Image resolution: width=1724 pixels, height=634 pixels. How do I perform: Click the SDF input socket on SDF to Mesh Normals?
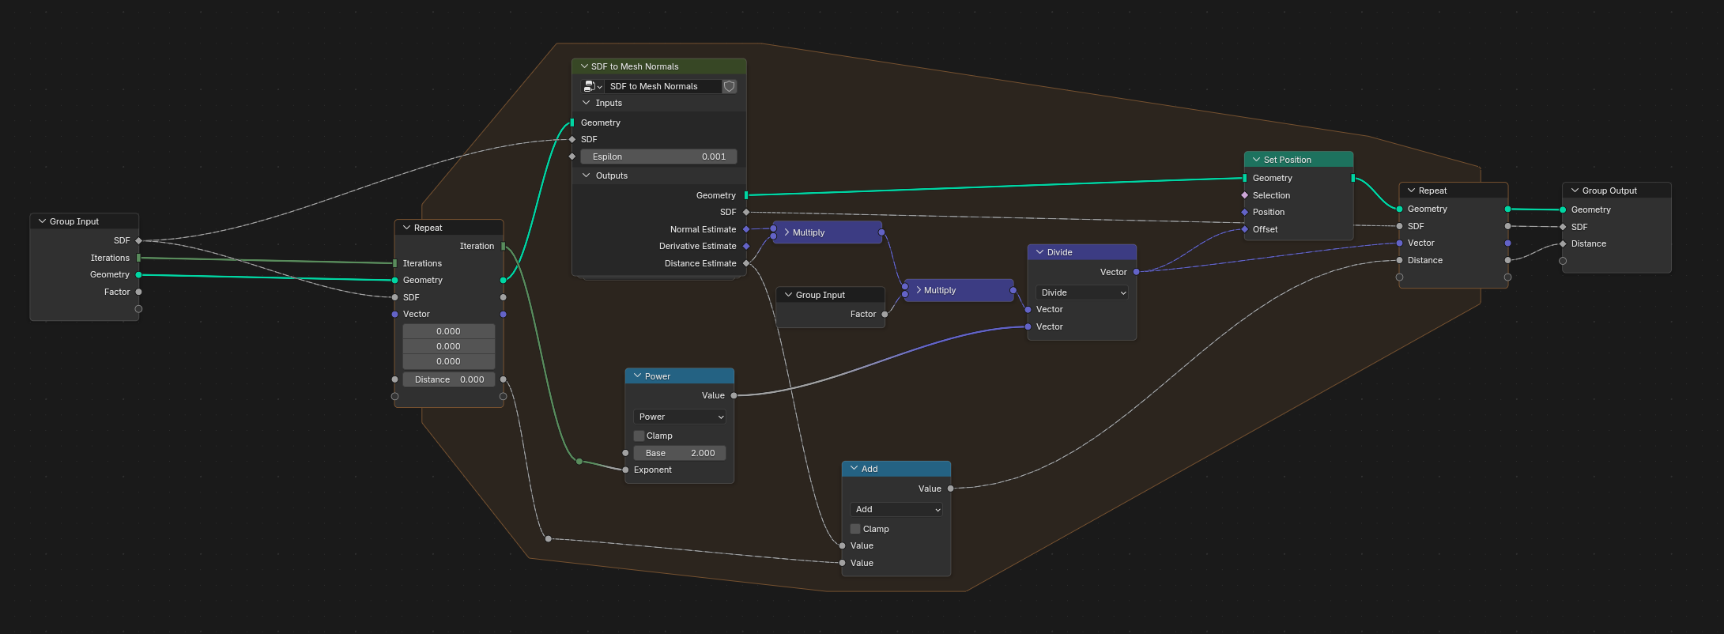[572, 139]
